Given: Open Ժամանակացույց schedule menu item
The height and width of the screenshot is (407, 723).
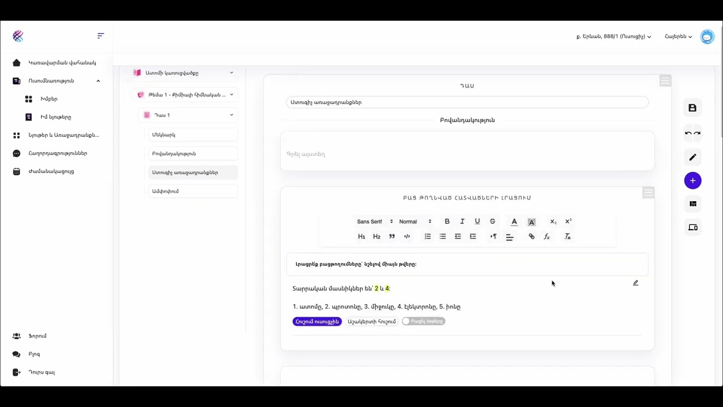Looking at the screenshot, I should click(x=51, y=171).
